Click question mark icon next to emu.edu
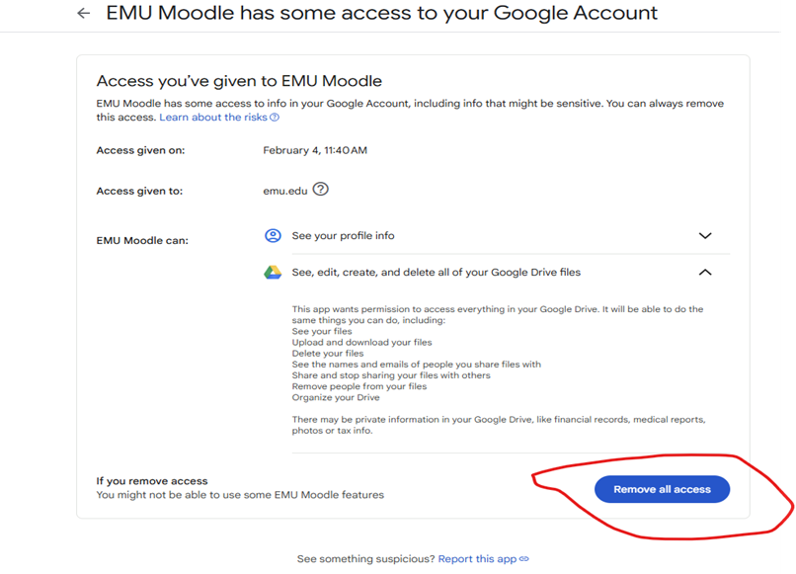Viewport: 796px width, 574px height. pyautogui.click(x=320, y=189)
